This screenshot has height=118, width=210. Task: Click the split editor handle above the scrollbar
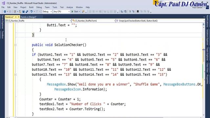click(203, 24)
